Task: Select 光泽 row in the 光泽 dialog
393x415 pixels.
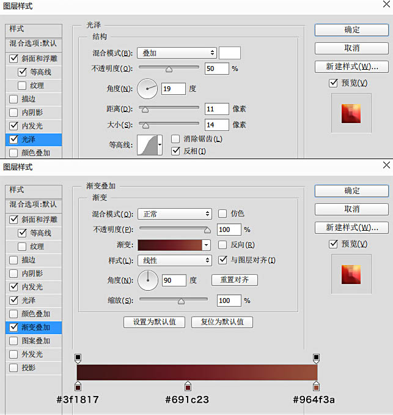Action: 34,140
